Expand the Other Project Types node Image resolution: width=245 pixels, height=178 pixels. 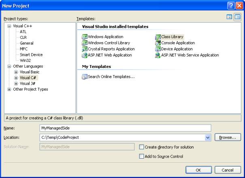pyautogui.click(x=9, y=89)
